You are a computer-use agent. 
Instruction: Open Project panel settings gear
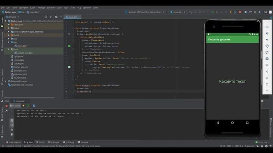click(x=56, y=17)
